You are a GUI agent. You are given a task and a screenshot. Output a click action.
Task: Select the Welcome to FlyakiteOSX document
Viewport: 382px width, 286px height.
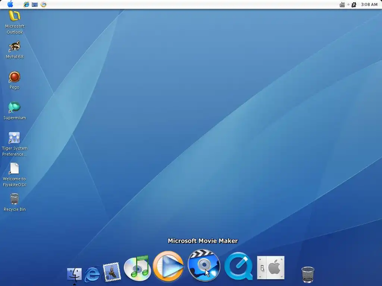[15, 175]
